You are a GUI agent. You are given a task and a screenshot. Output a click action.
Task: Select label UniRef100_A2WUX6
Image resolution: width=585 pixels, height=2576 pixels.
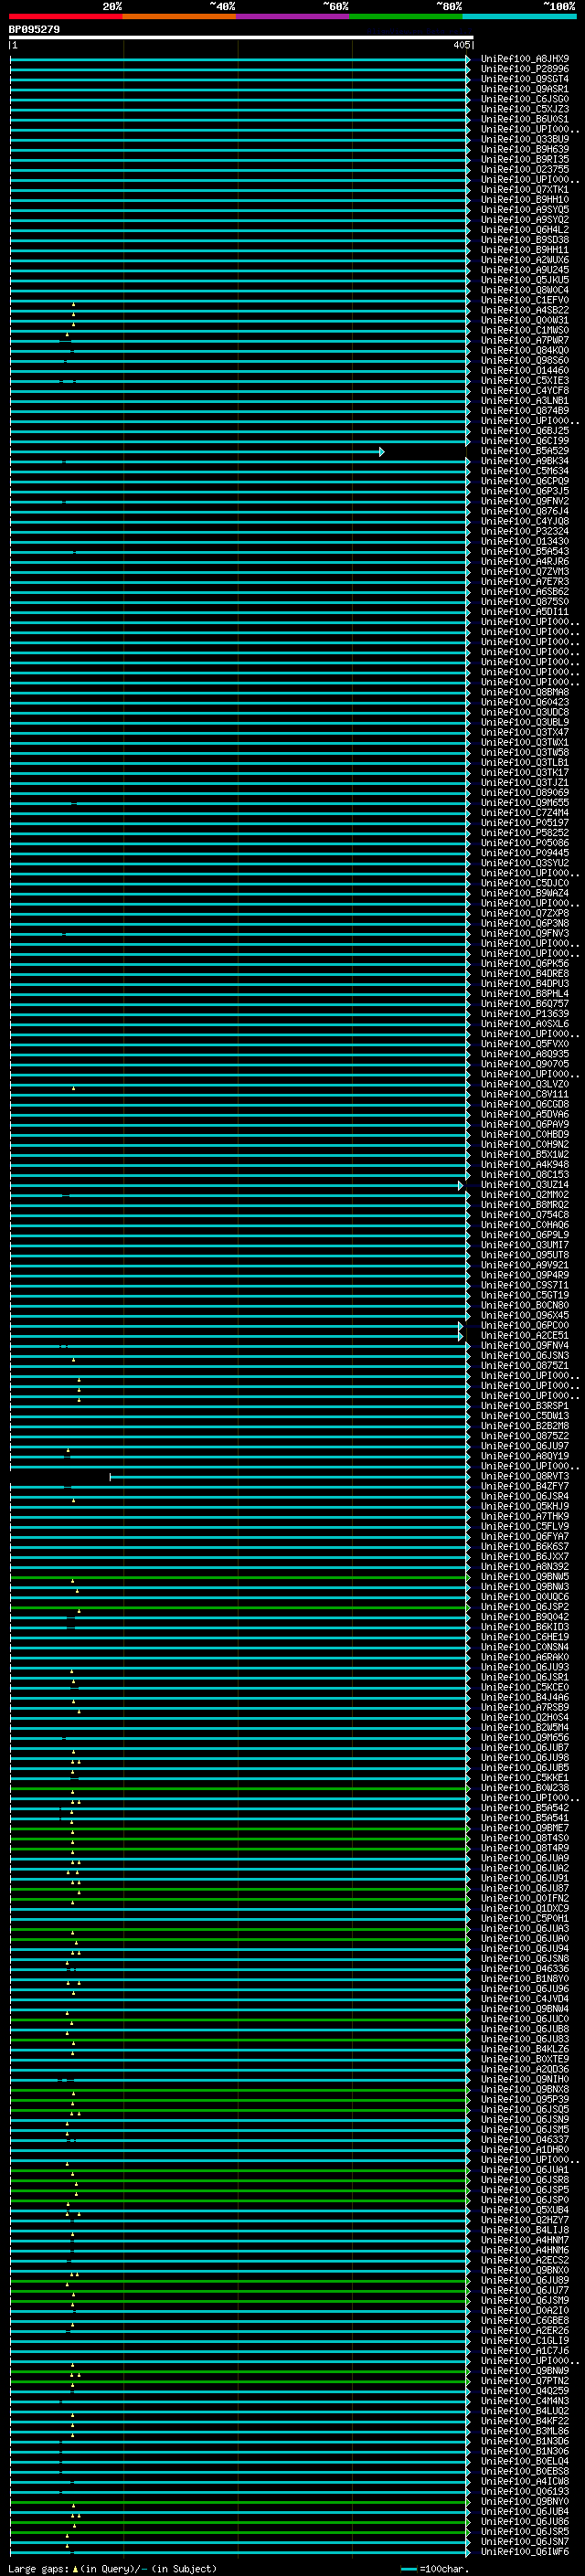coord(525,260)
